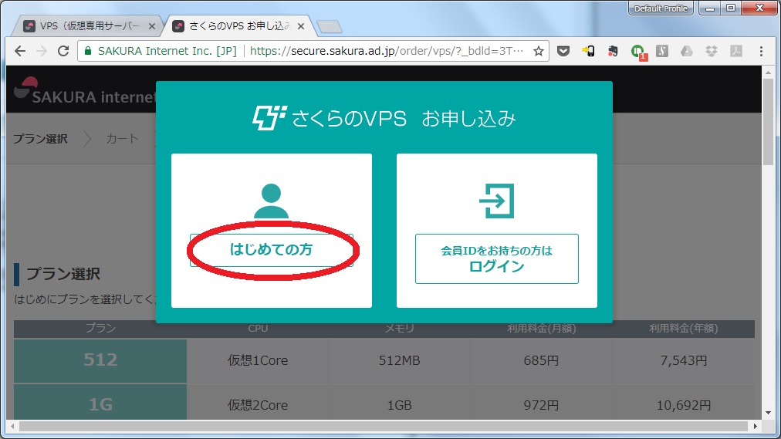Click the restore window button

(x=731, y=8)
